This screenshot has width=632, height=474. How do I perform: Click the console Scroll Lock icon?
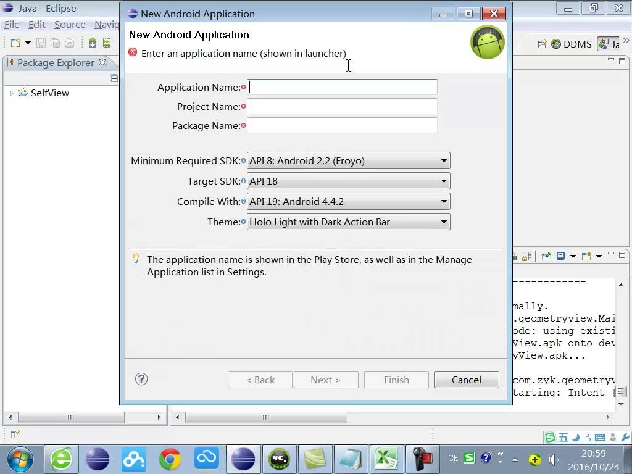[526, 256]
